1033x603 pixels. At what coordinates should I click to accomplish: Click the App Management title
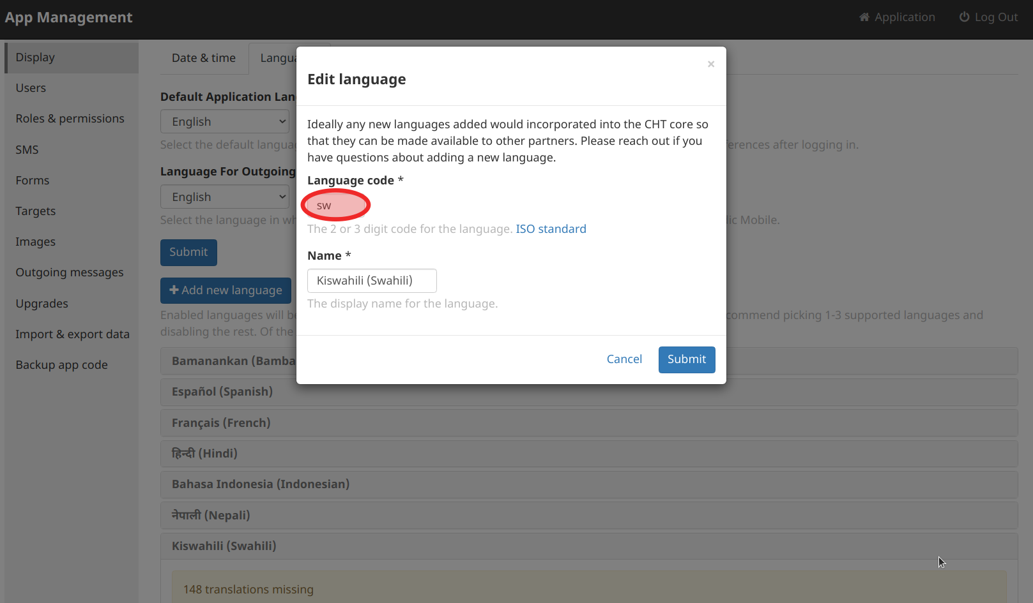point(68,17)
